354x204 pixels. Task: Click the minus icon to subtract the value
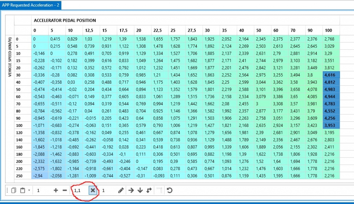pos(65,191)
